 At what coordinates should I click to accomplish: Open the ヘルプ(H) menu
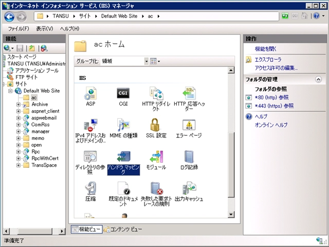click(x=70, y=29)
